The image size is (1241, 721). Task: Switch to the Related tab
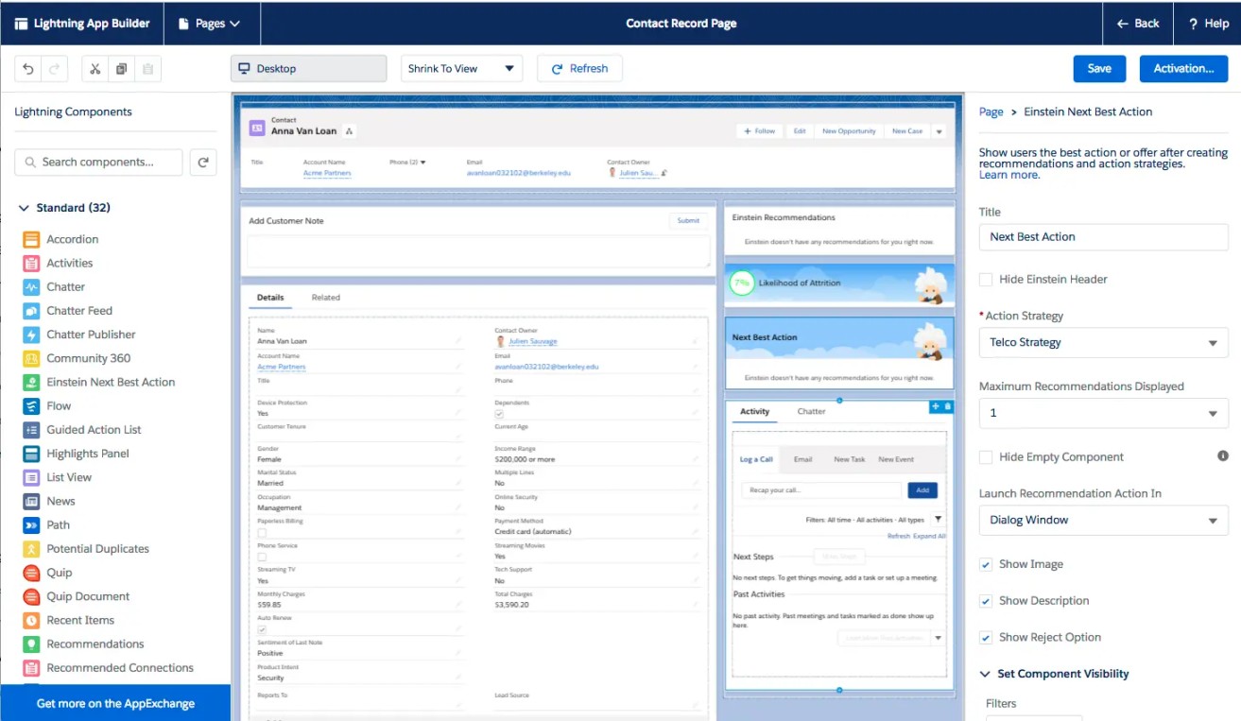(325, 298)
